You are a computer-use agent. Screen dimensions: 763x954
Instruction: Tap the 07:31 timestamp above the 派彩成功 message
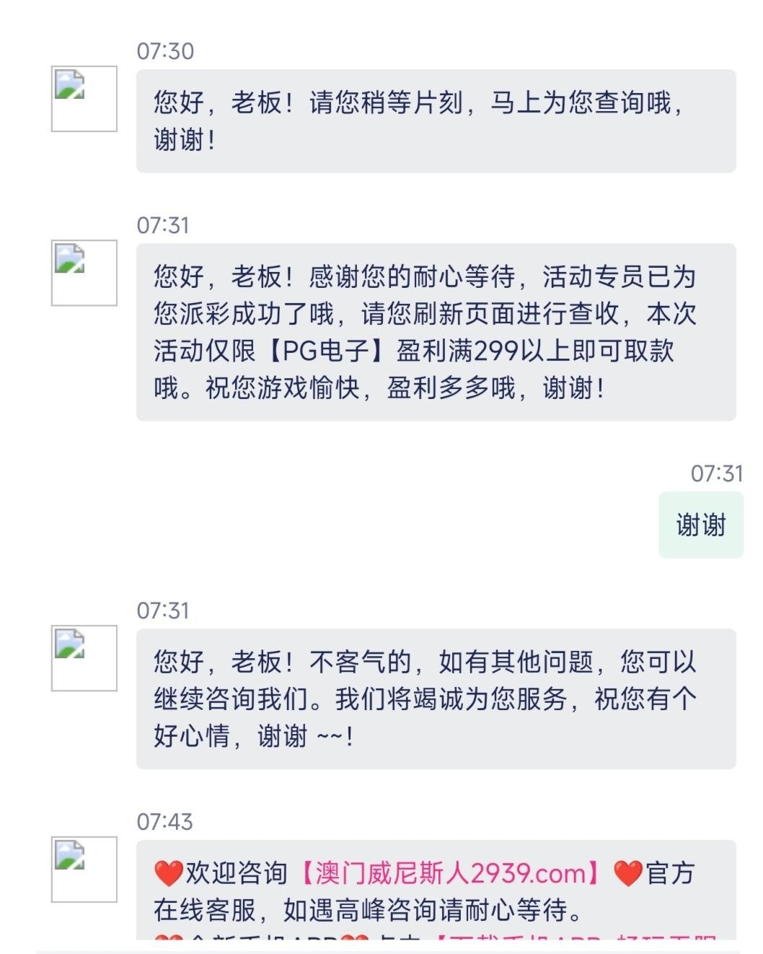[x=163, y=225]
